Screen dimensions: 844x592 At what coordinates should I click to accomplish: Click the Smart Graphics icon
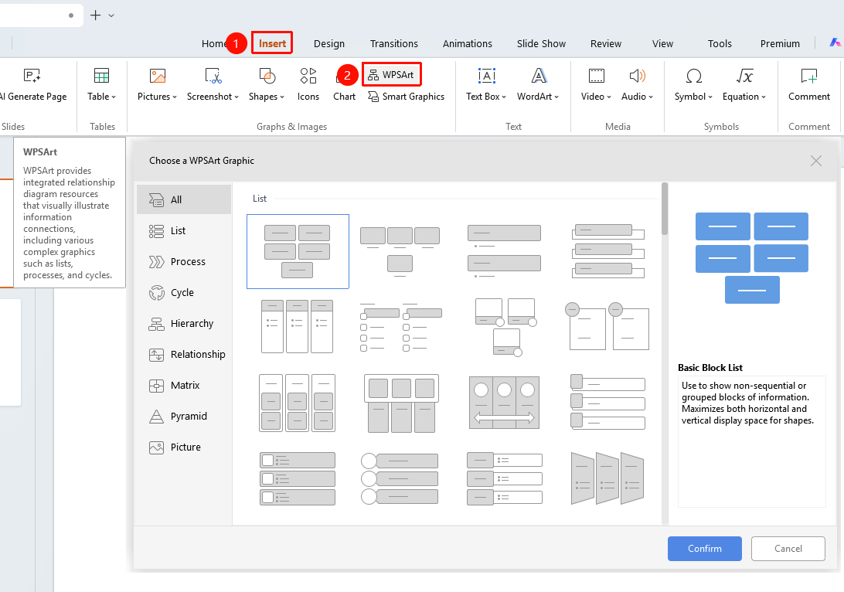(x=373, y=97)
